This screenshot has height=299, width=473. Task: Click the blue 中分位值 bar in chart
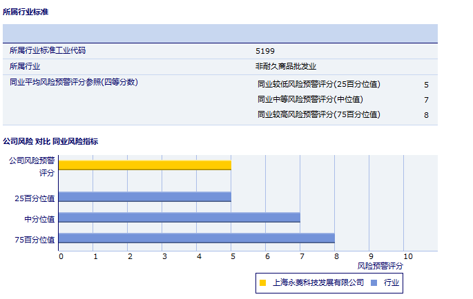(x=179, y=218)
